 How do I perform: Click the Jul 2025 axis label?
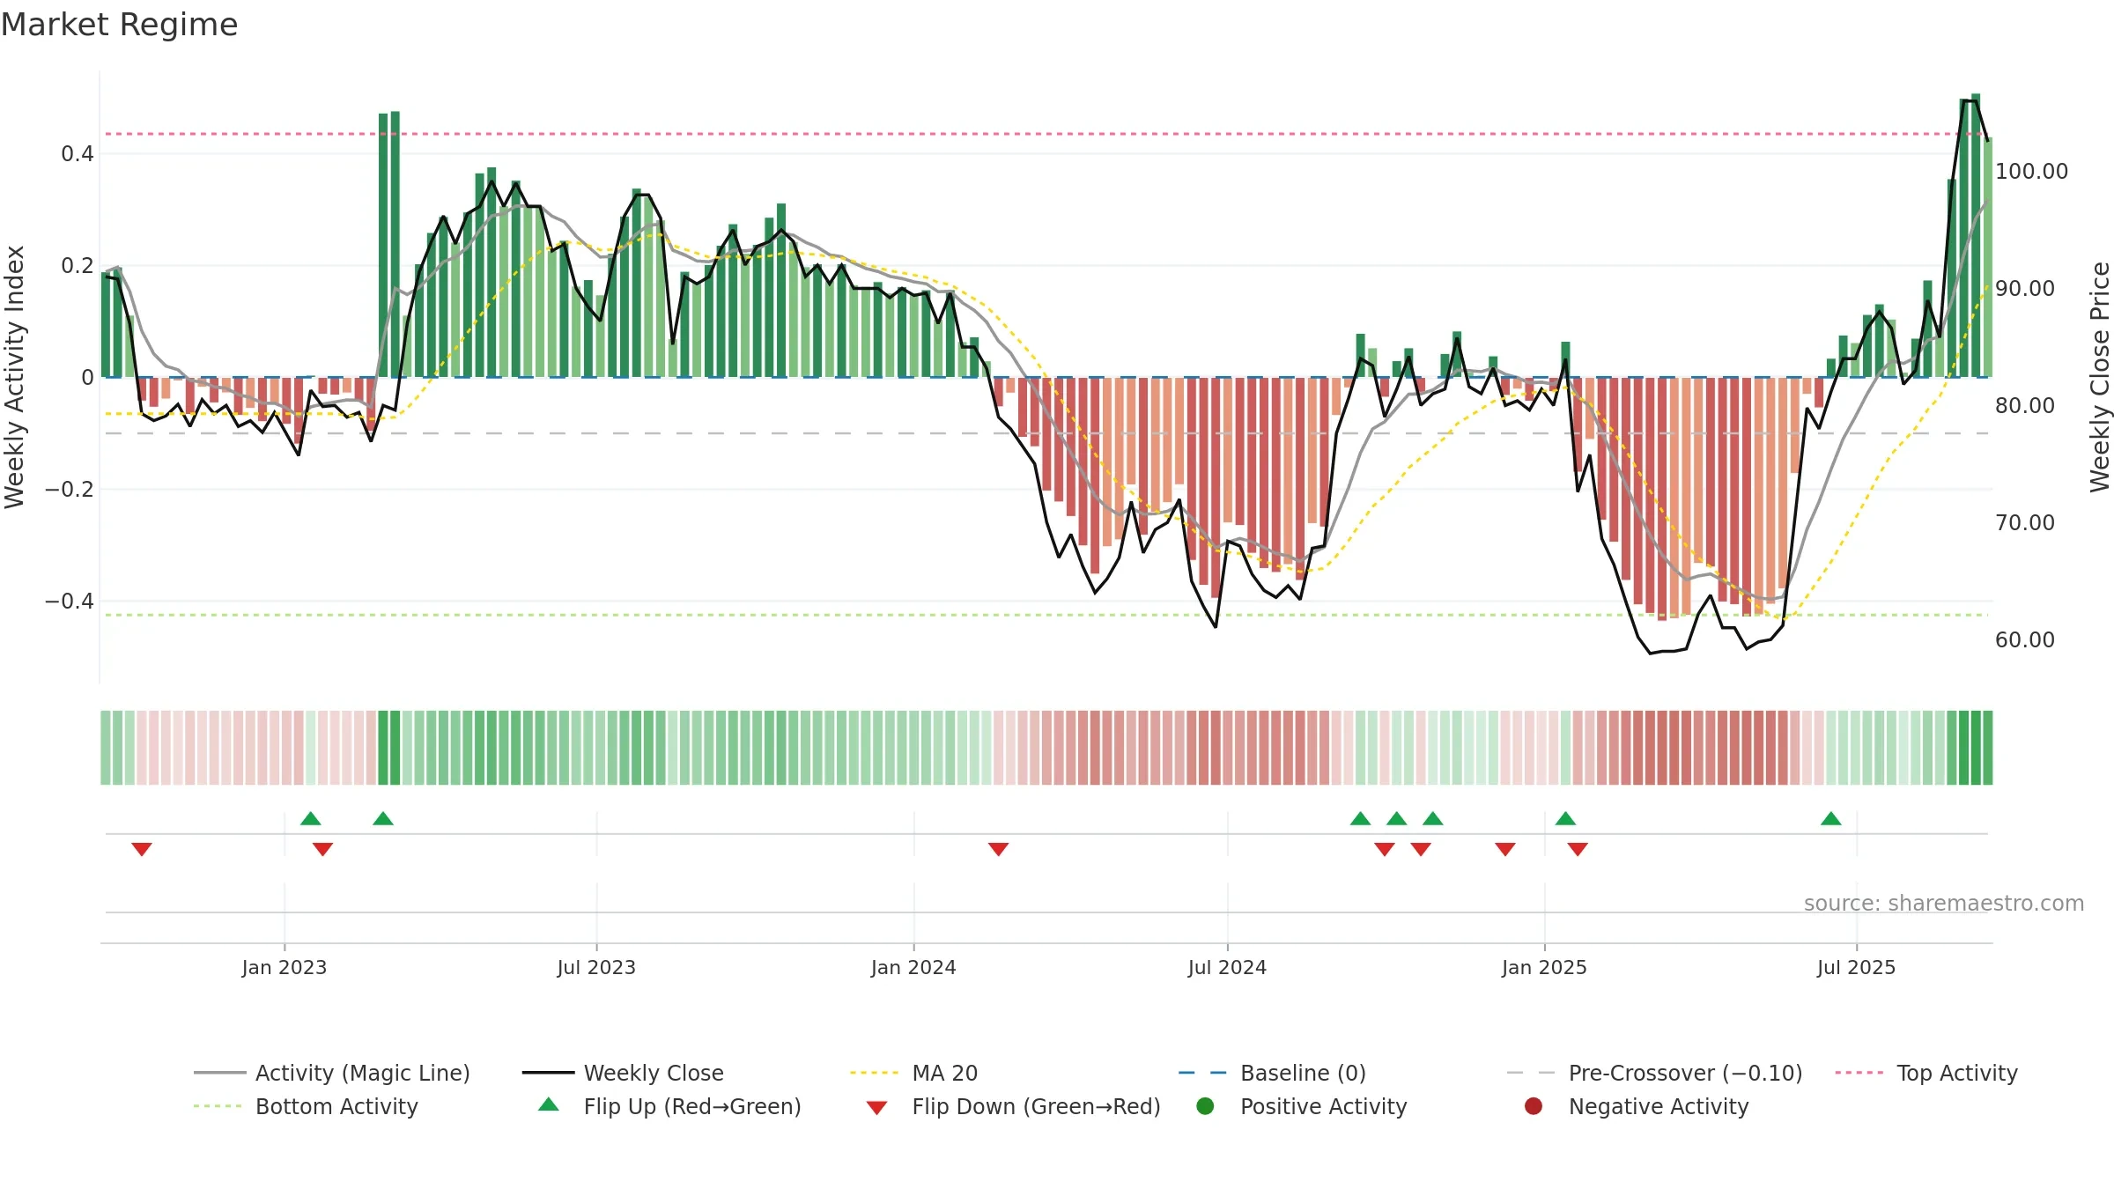(x=1856, y=967)
